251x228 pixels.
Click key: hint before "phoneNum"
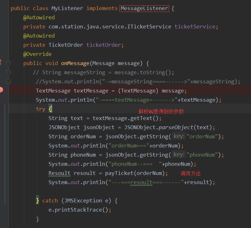pyautogui.click(x=179, y=154)
